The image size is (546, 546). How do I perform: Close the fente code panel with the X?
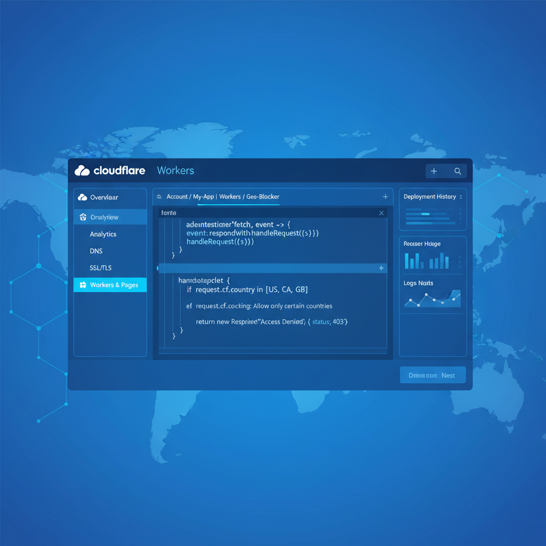pyautogui.click(x=381, y=212)
